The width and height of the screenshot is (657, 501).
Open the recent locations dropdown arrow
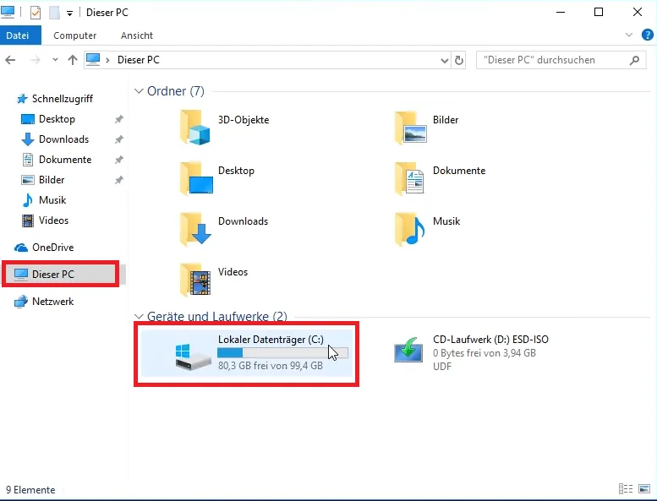click(x=55, y=60)
